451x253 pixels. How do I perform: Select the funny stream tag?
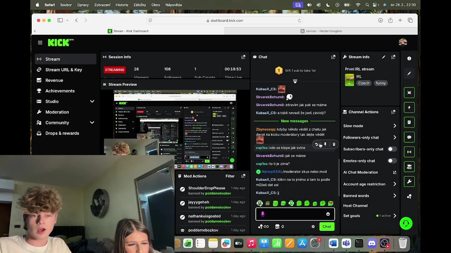(x=381, y=83)
